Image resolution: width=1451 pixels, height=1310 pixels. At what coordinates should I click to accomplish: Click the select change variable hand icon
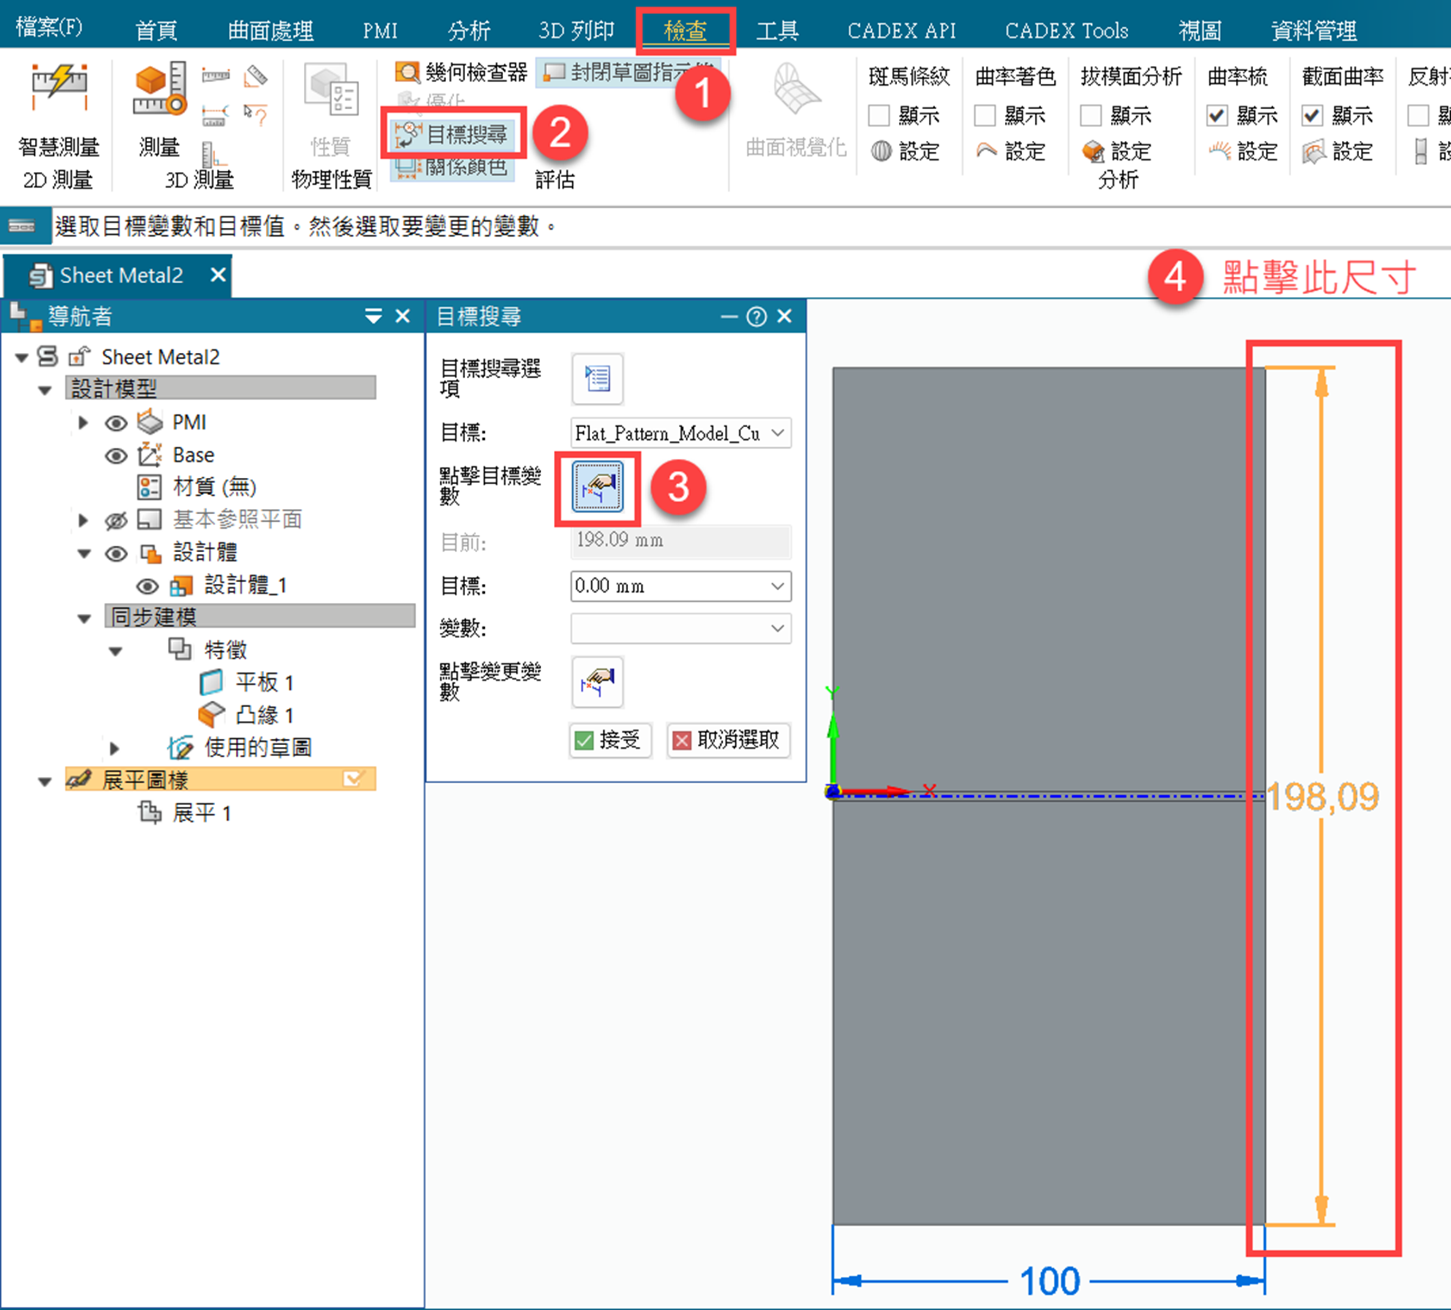(597, 682)
